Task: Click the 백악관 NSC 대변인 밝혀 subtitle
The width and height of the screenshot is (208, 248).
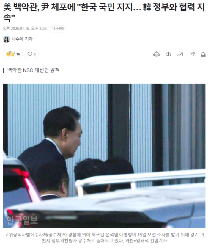Action: [34, 70]
